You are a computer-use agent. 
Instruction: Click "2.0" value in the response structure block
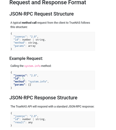(x=33, y=116)
